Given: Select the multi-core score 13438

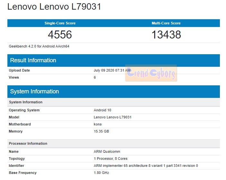Looking at the screenshot, I should 166,35.
